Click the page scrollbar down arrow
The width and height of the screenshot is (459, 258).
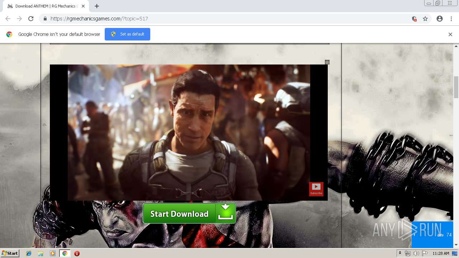click(456, 245)
